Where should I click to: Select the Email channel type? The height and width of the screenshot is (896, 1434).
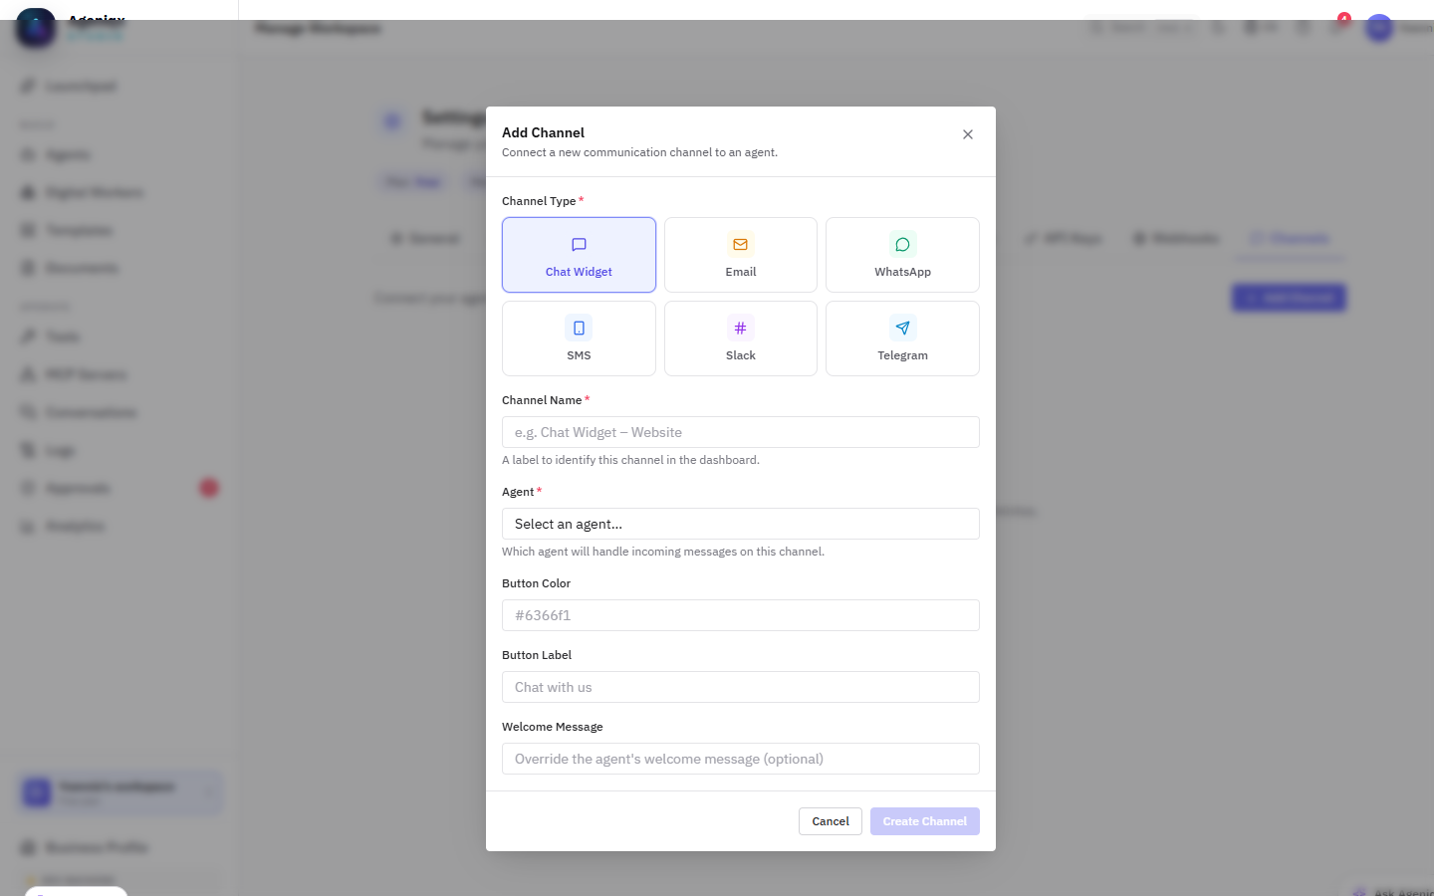click(741, 255)
